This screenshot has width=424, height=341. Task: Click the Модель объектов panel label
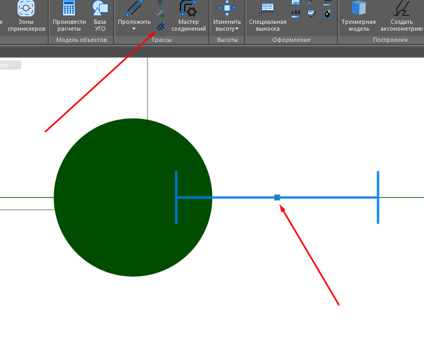click(82, 40)
